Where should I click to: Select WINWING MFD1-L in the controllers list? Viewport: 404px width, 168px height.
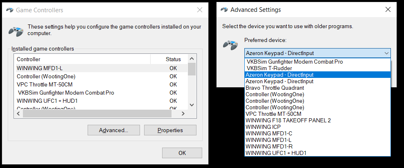click(x=40, y=68)
